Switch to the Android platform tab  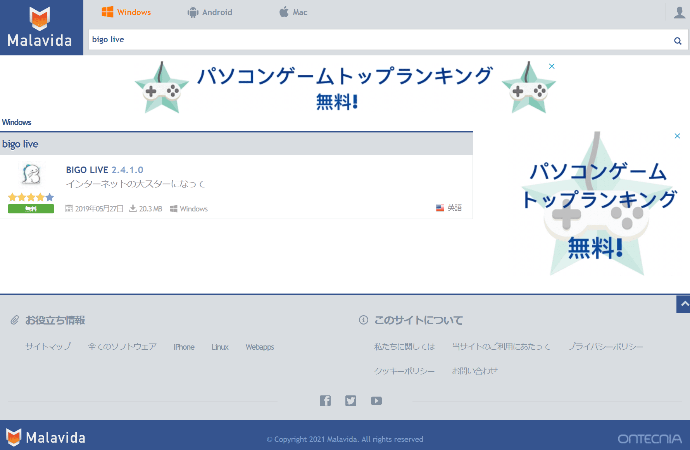point(210,12)
